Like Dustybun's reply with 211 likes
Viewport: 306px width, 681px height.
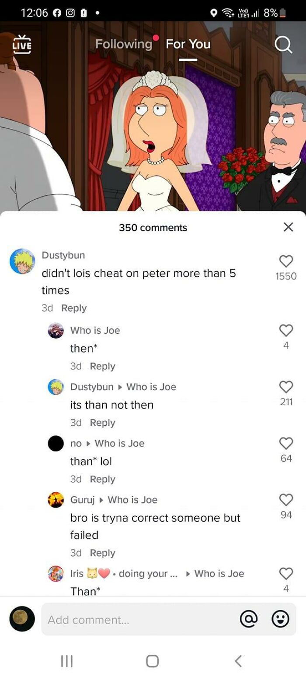[286, 387]
